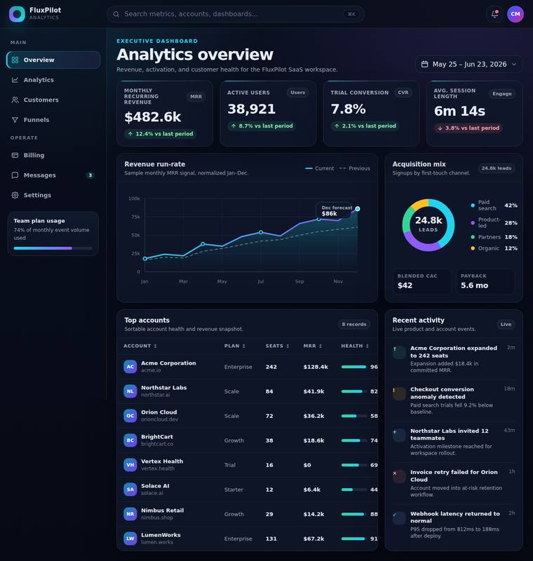Click the checkout anomaly warning icon
Screen dimensions: 533x561
(399, 393)
